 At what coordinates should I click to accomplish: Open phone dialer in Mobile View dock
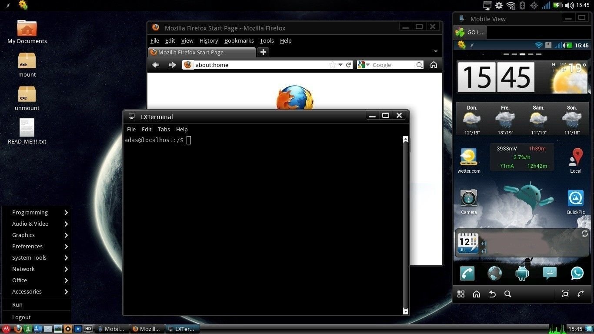pos(467,273)
